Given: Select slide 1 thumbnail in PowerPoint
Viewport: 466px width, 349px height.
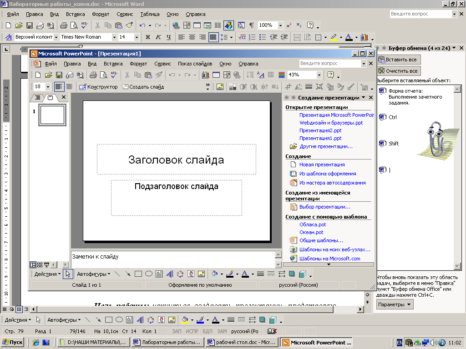Looking at the screenshot, I should [52, 115].
